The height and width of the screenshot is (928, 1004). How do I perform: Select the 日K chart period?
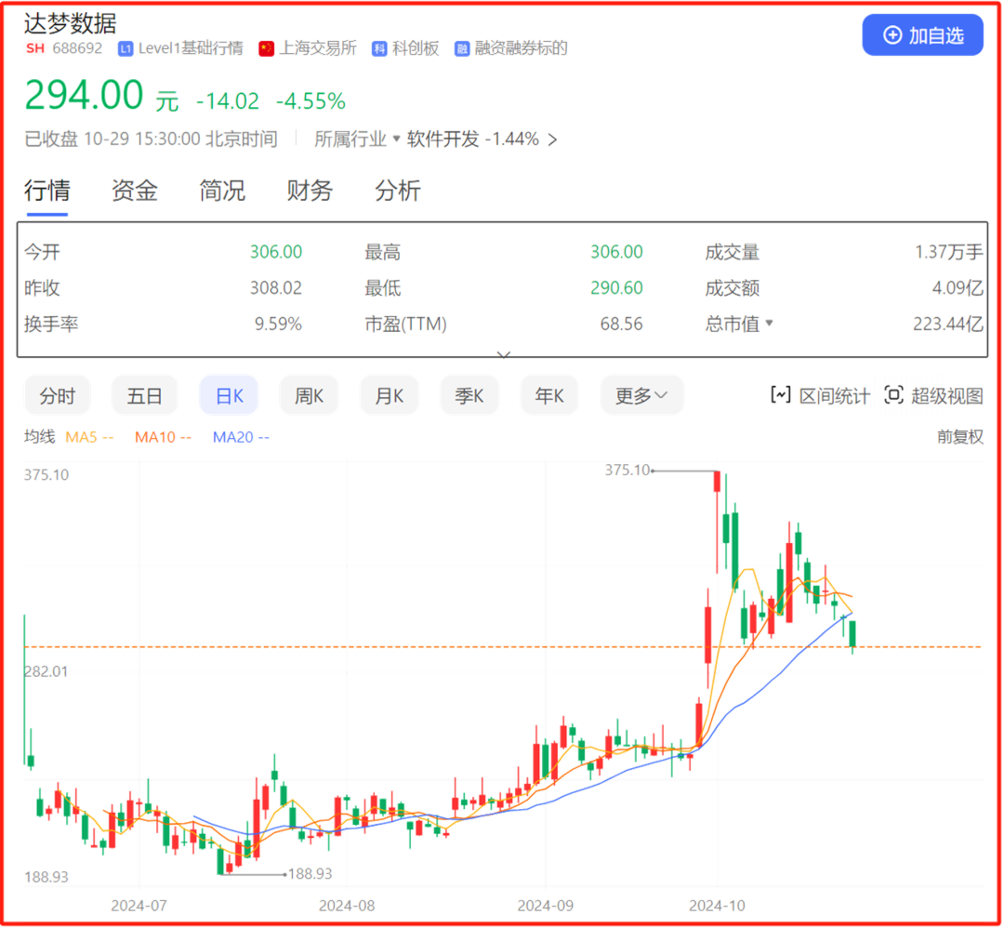[230, 396]
